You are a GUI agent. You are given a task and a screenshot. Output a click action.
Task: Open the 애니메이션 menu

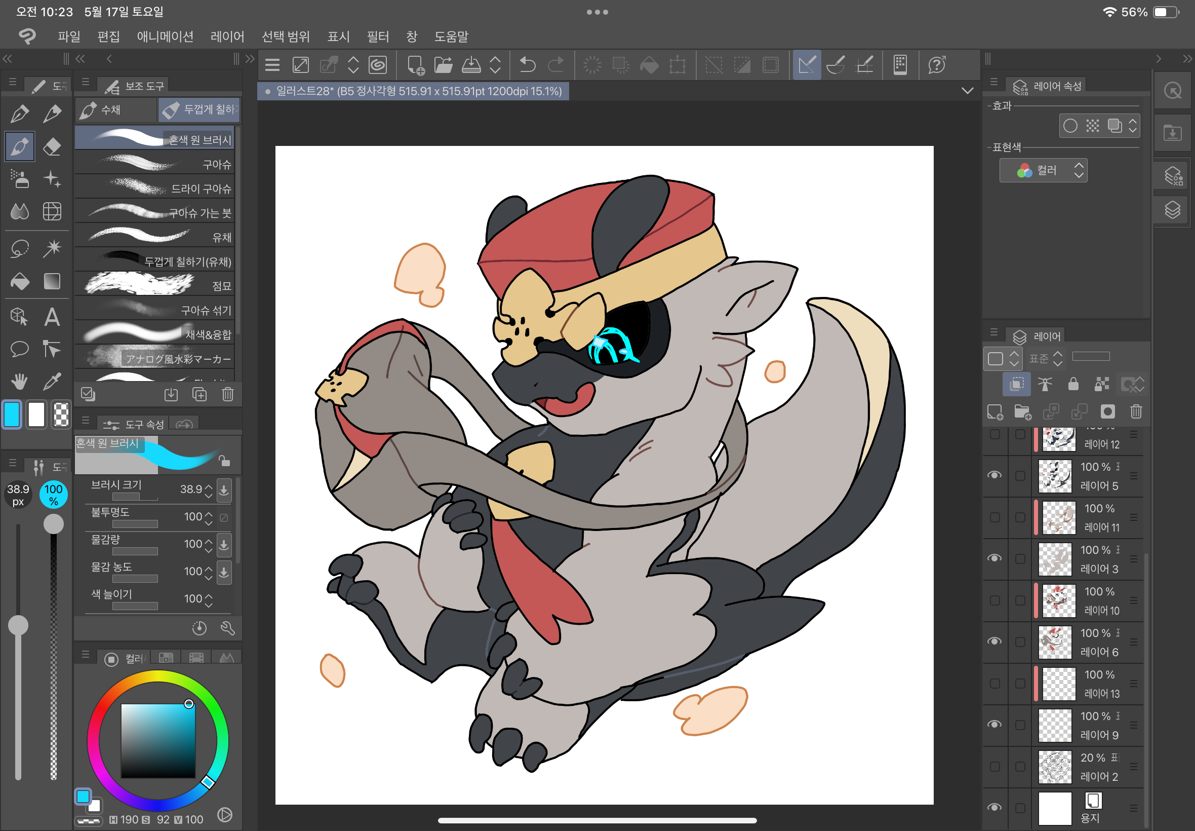165,36
